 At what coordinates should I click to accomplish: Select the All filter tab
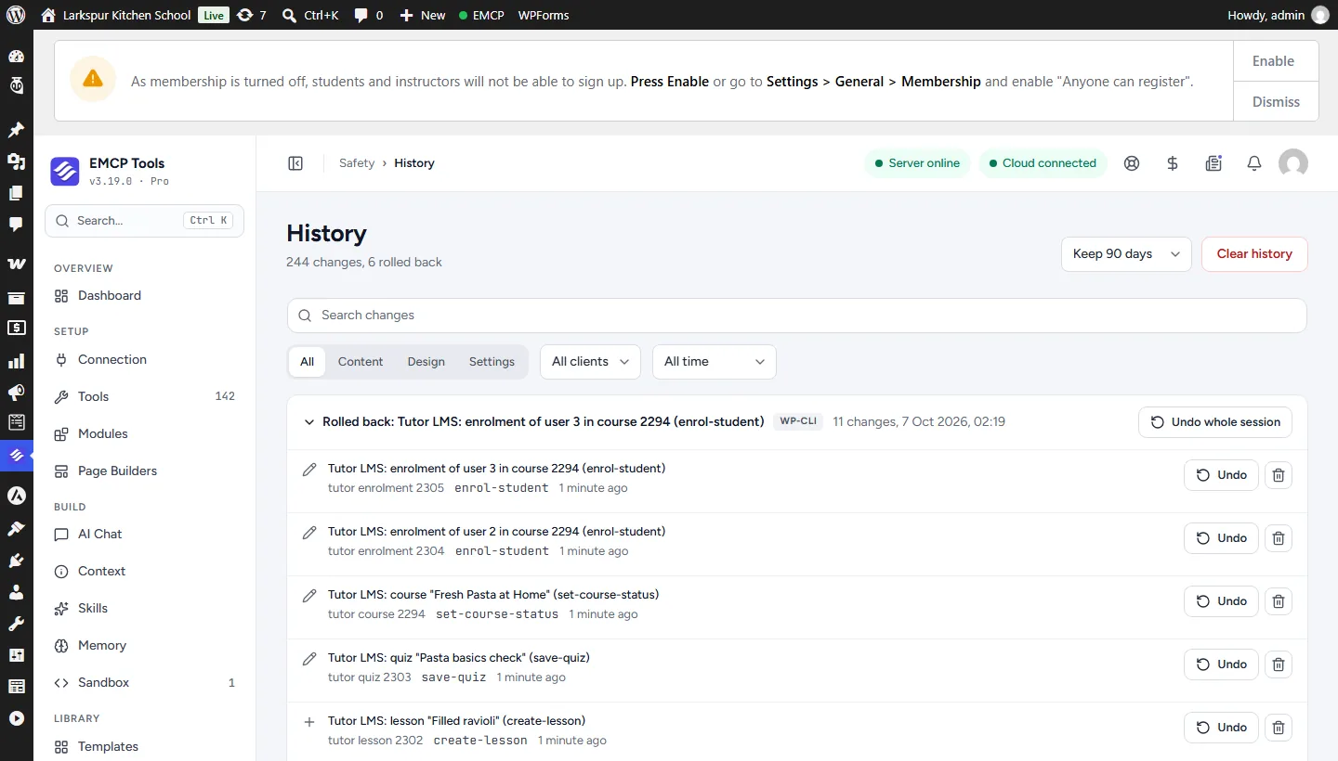click(307, 362)
